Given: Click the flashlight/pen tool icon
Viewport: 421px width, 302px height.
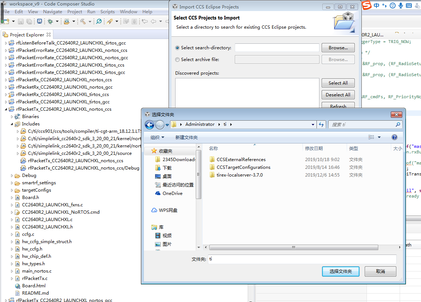Looking at the screenshot, I should [110, 21].
